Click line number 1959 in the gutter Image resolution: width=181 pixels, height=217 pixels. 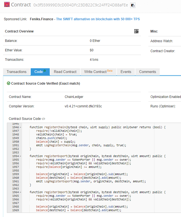point(15,174)
